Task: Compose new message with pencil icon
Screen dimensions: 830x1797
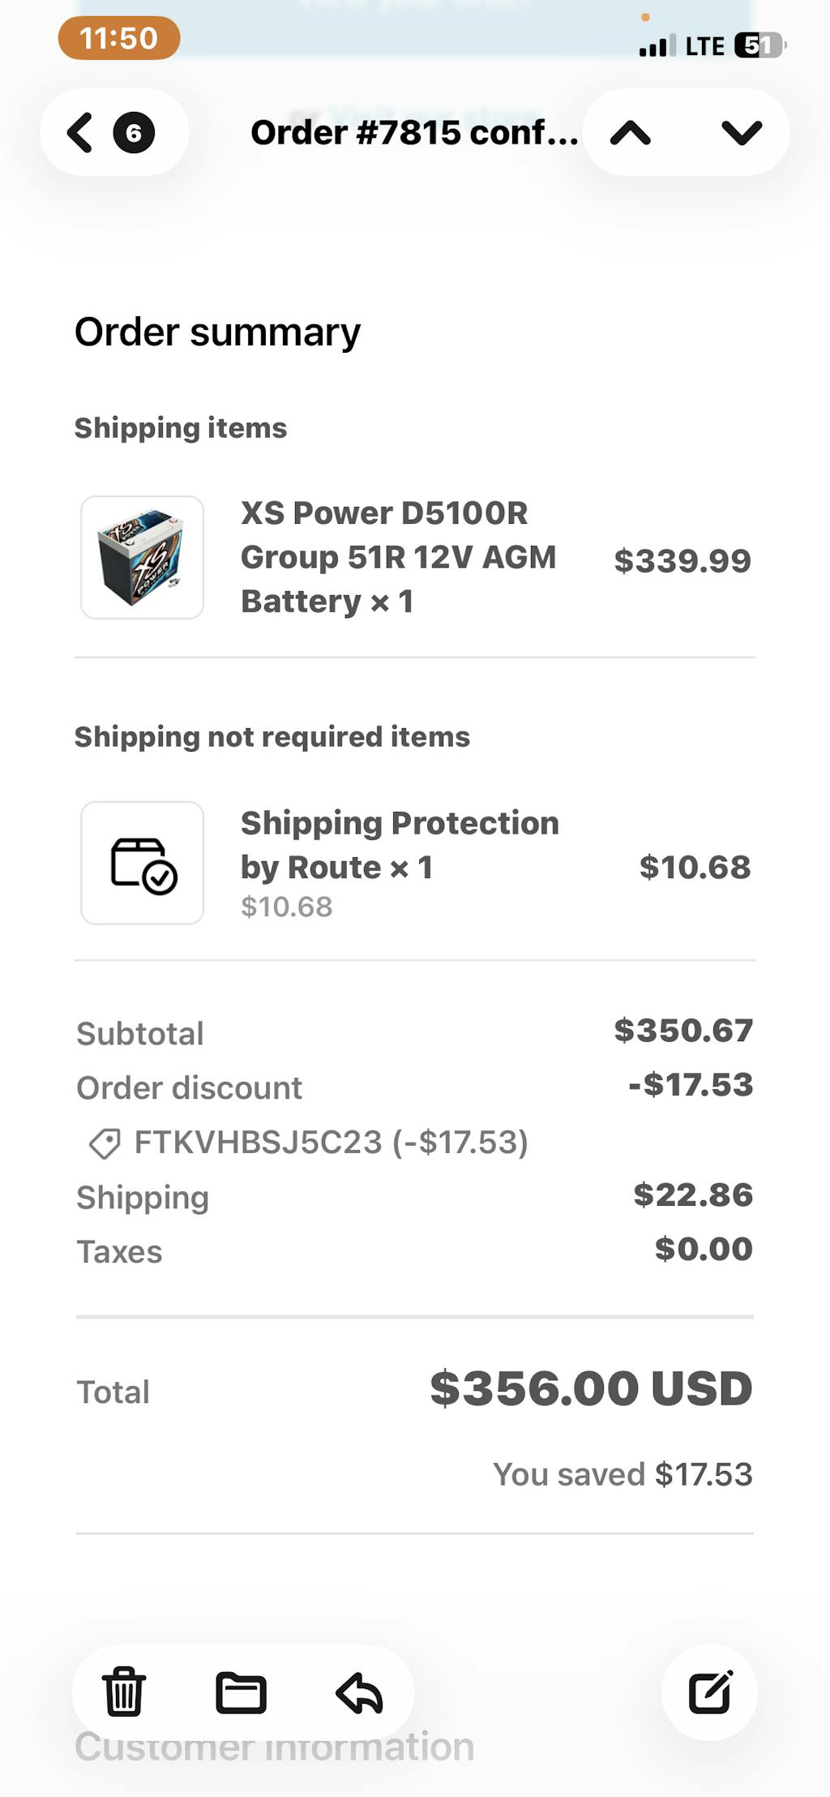Action: pyautogui.click(x=710, y=1692)
